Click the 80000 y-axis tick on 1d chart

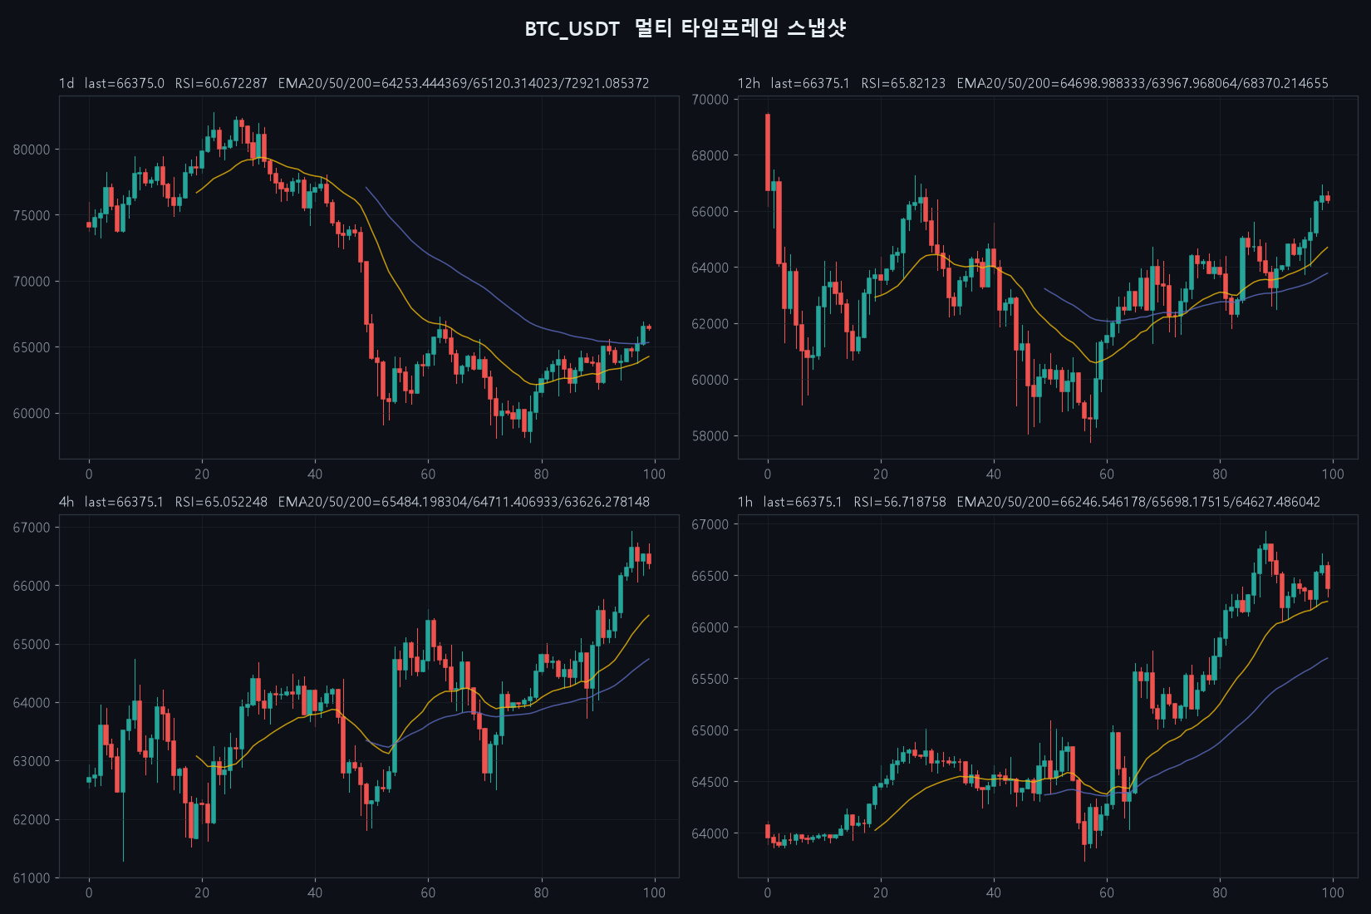[32, 150]
